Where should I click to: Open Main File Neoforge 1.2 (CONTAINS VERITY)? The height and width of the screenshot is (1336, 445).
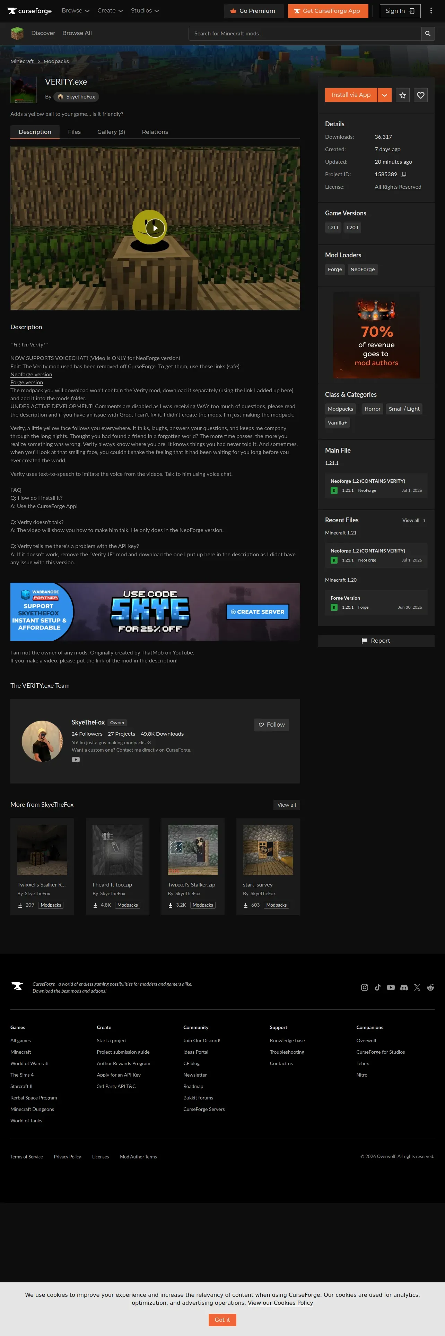(x=376, y=486)
